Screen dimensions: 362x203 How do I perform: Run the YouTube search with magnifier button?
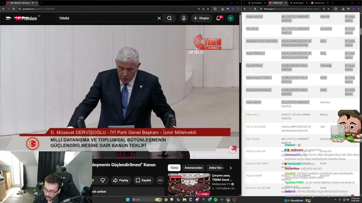169,18
